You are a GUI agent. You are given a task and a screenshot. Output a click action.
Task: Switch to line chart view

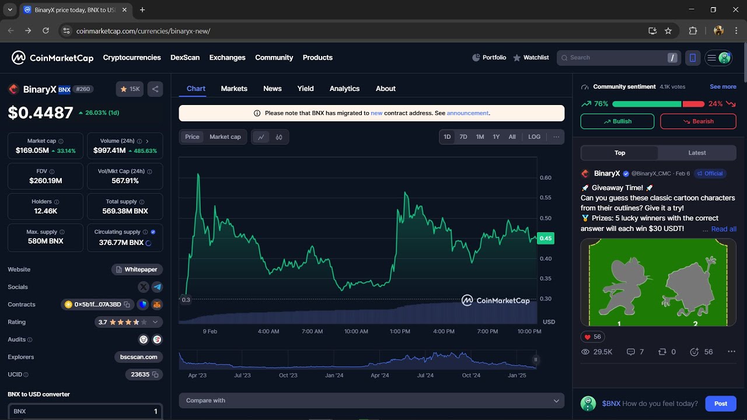click(x=261, y=137)
